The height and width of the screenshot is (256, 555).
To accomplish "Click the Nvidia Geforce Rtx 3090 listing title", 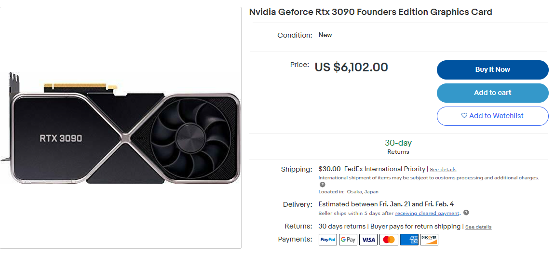I will (x=370, y=12).
